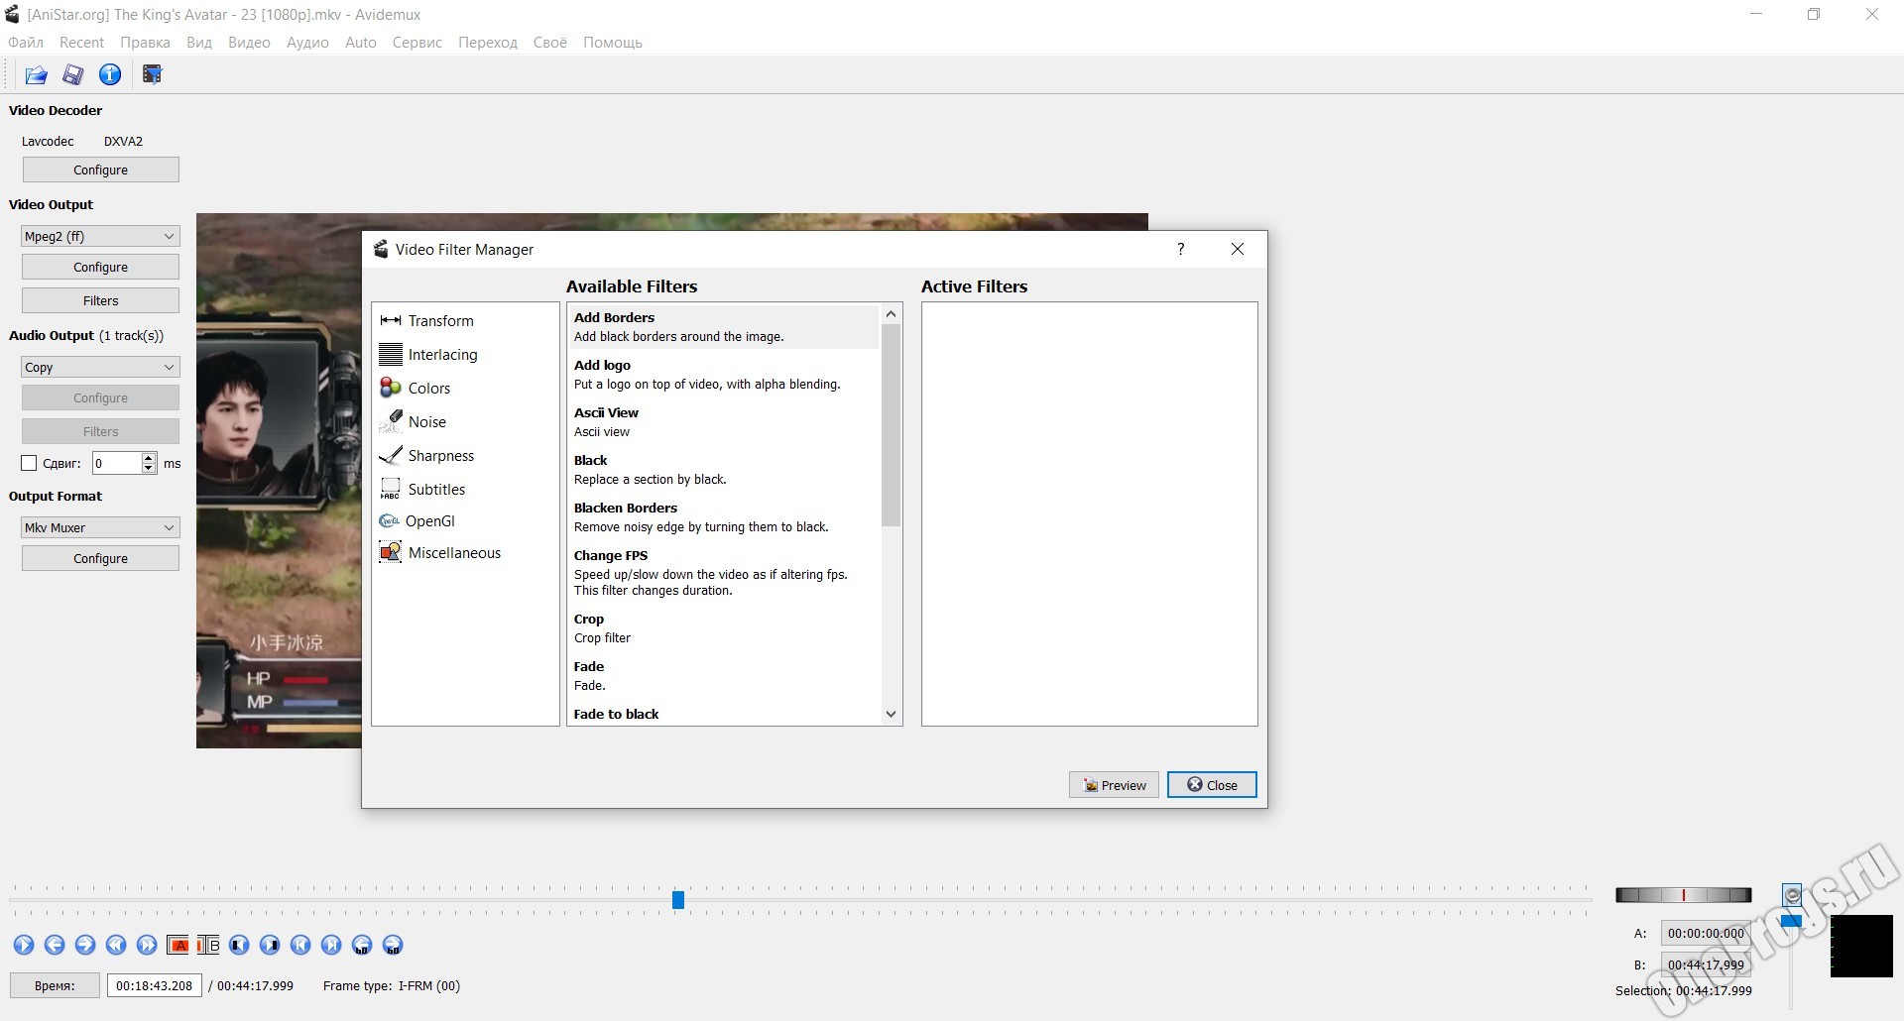Open the Переход menu
Screen dimensions: 1904x1021
click(488, 42)
